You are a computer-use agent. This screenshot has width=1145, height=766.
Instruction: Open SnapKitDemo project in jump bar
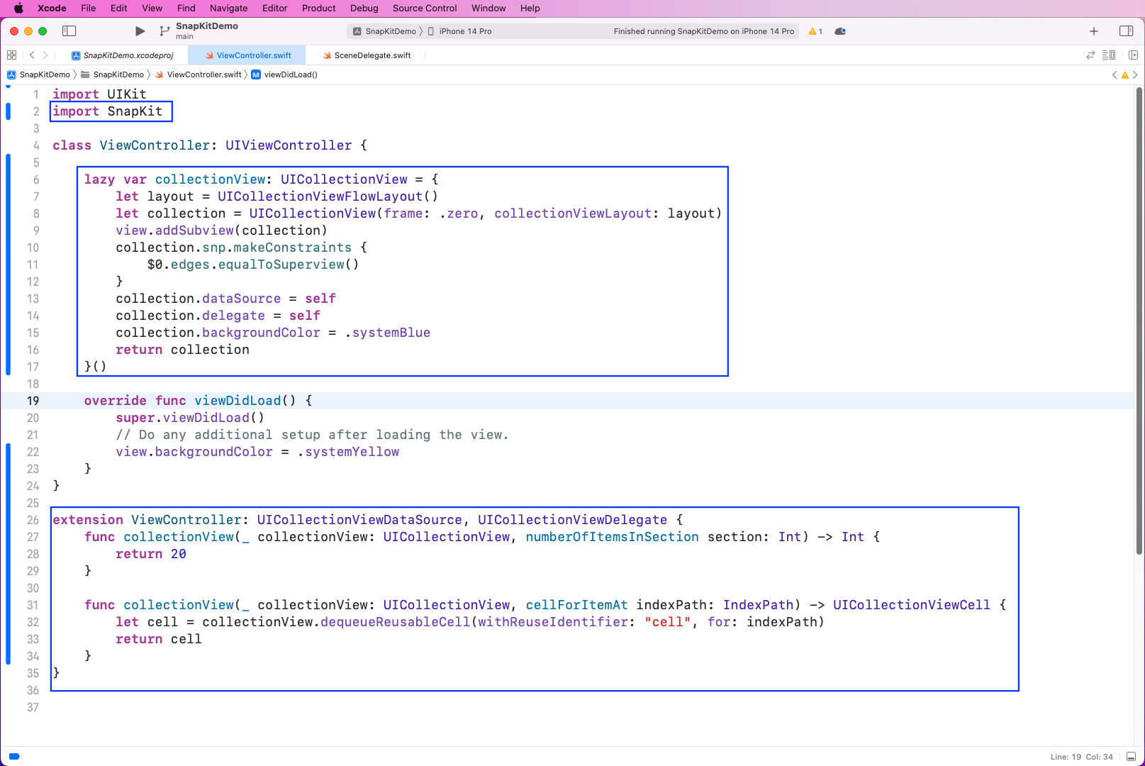[x=39, y=74]
